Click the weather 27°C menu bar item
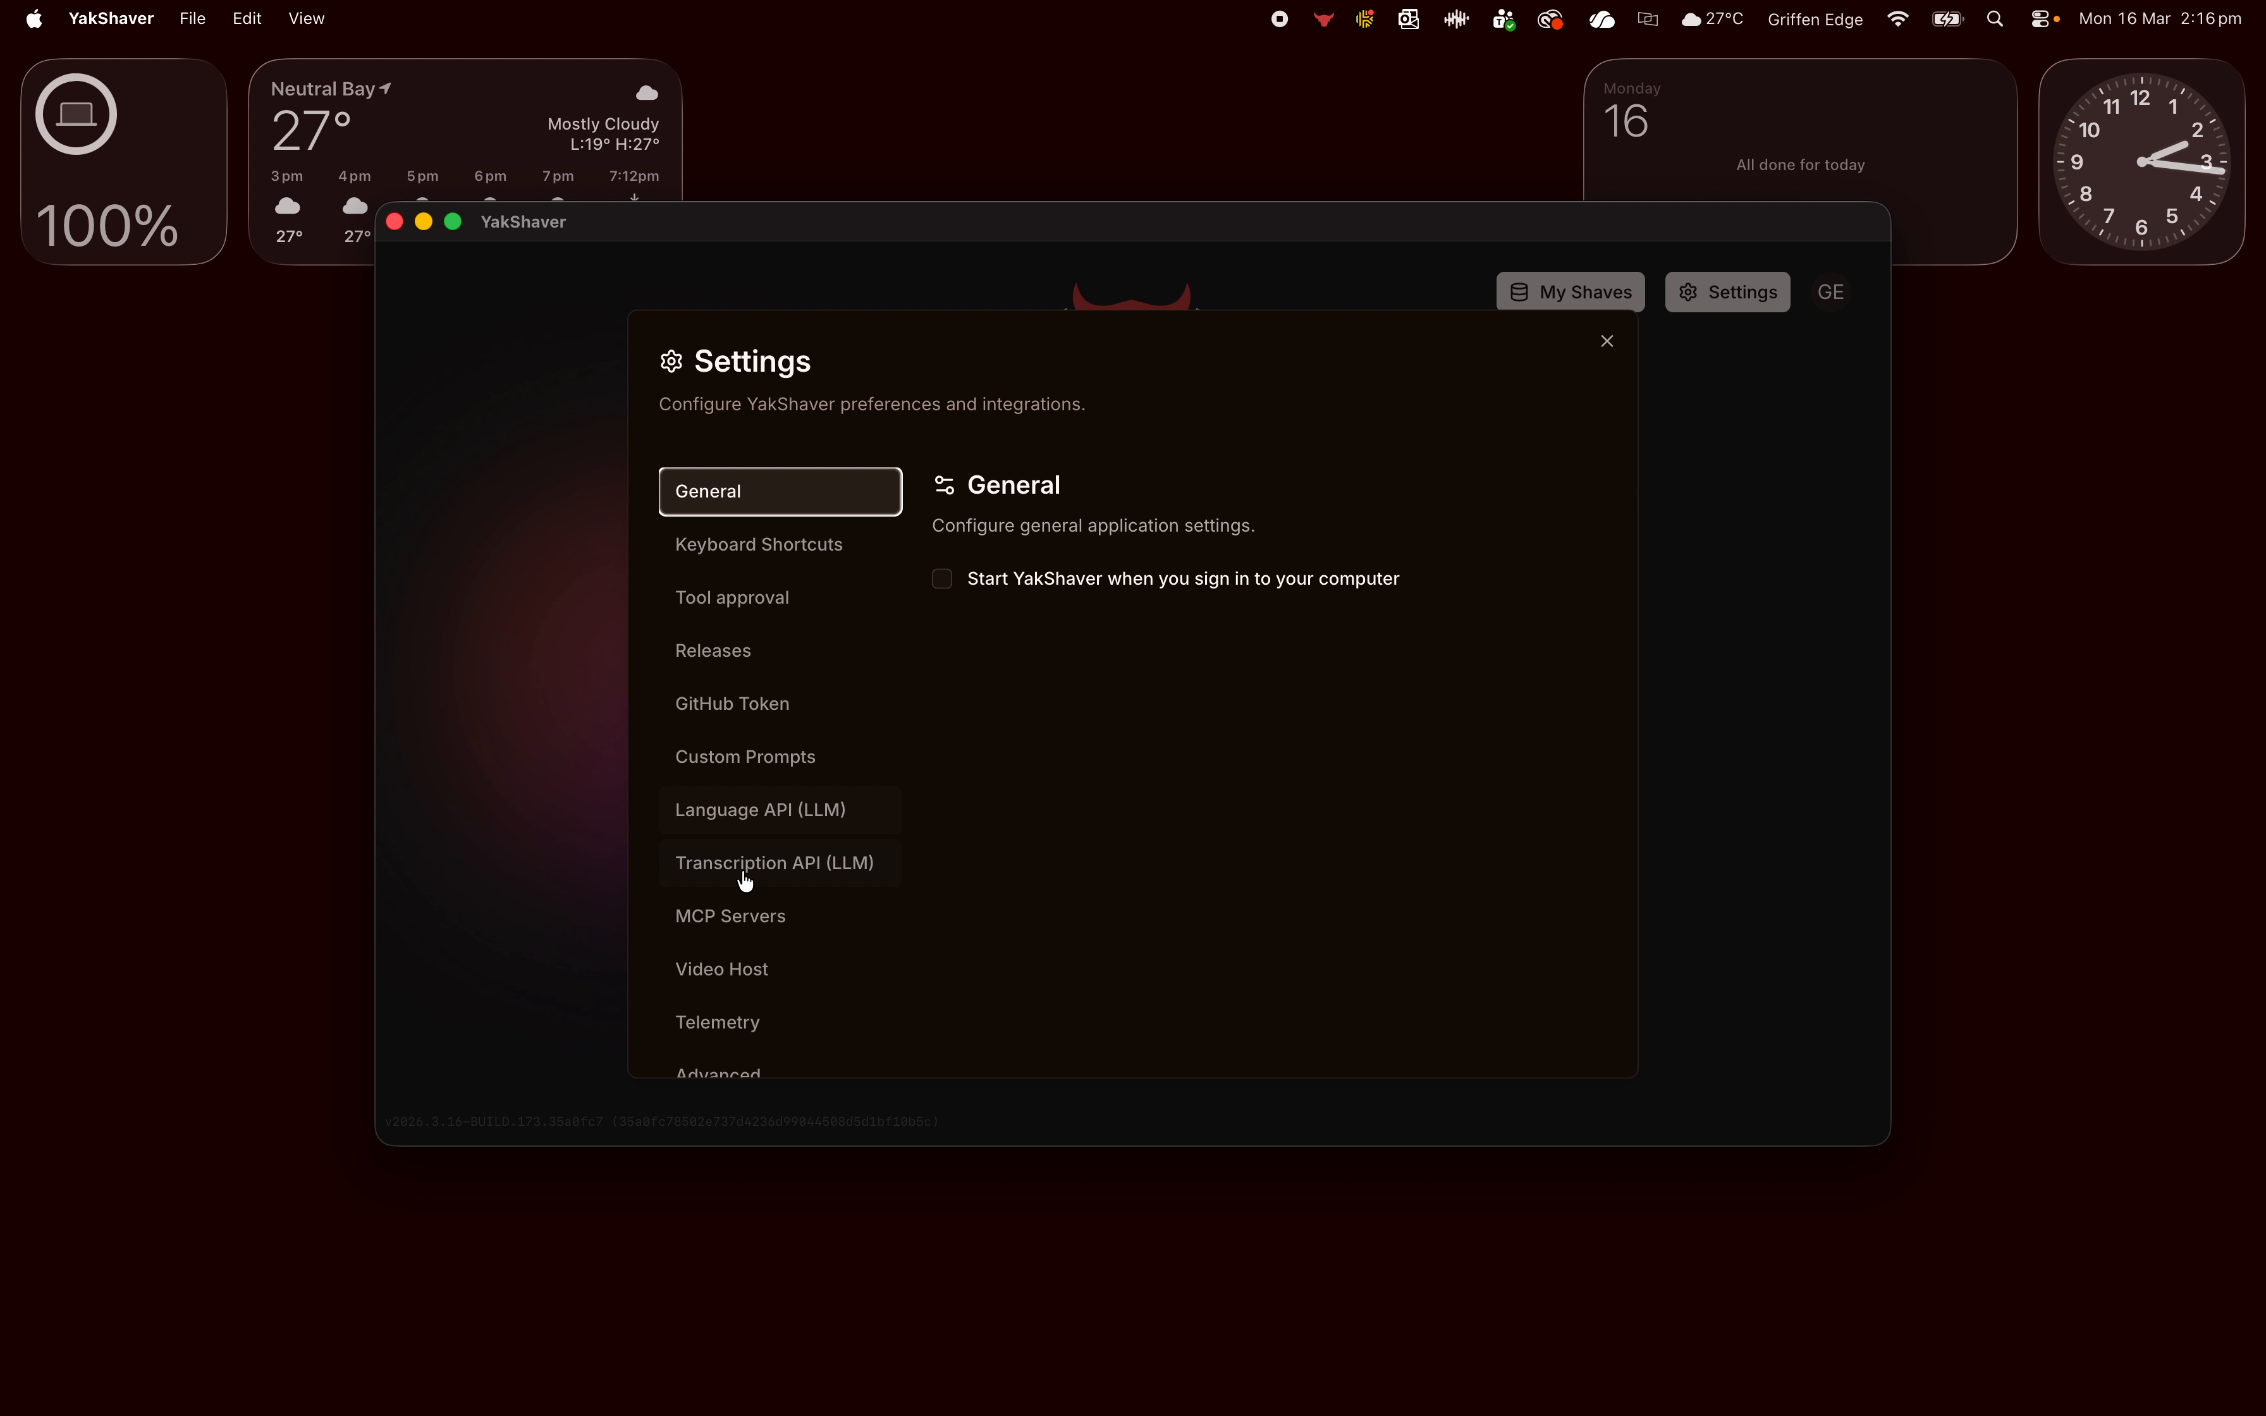 [1712, 19]
